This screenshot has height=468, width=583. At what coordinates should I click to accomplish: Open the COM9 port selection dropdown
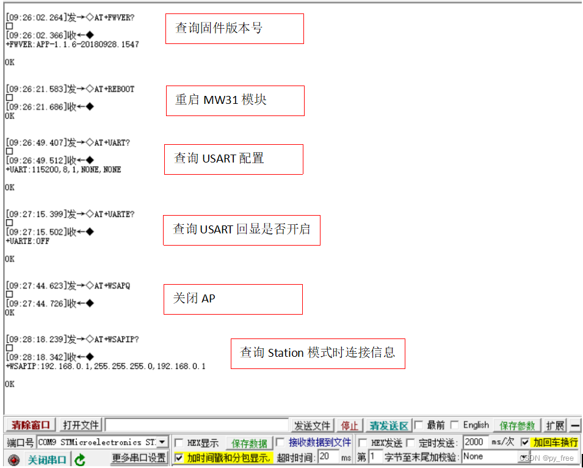[x=162, y=443]
